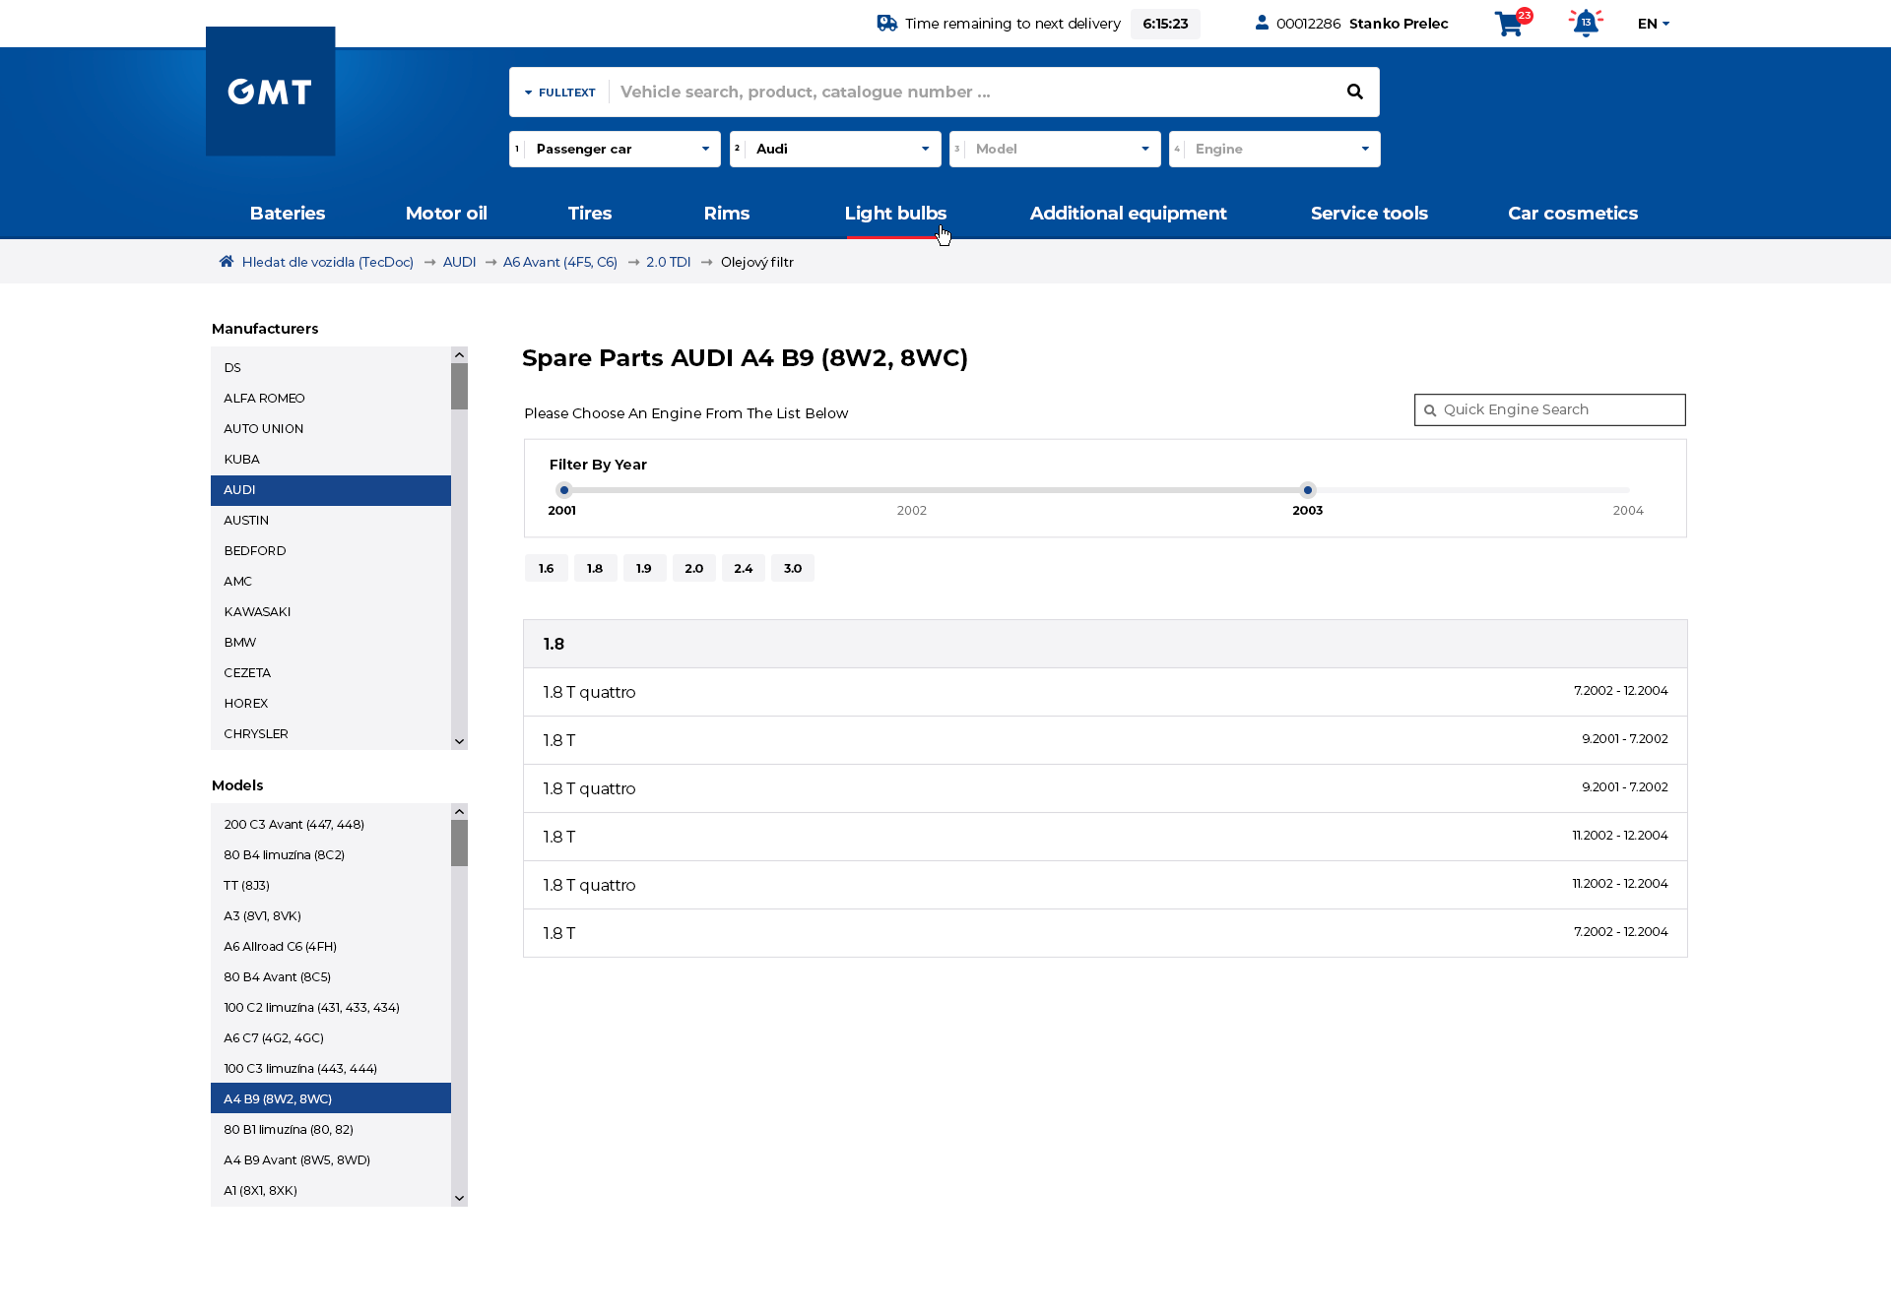This screenshot has width=1891, height=1314.
Task: Filter engines by 2.4 displacement
Action: point(743,568)
